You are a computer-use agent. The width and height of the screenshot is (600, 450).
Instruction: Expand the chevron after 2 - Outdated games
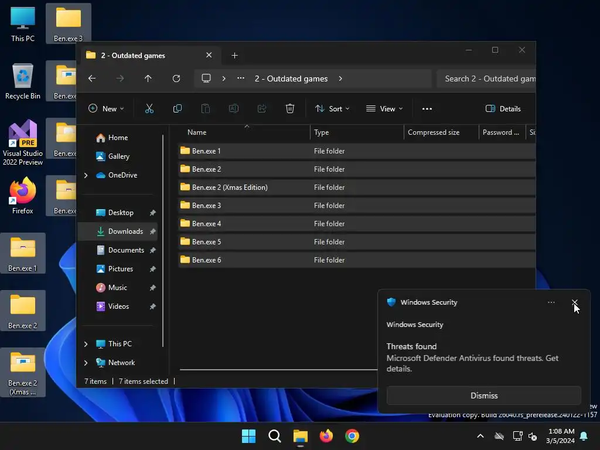(x=340, y=79)
